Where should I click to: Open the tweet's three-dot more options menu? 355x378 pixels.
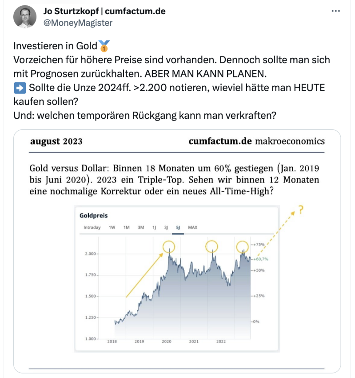tap(335, 12)
